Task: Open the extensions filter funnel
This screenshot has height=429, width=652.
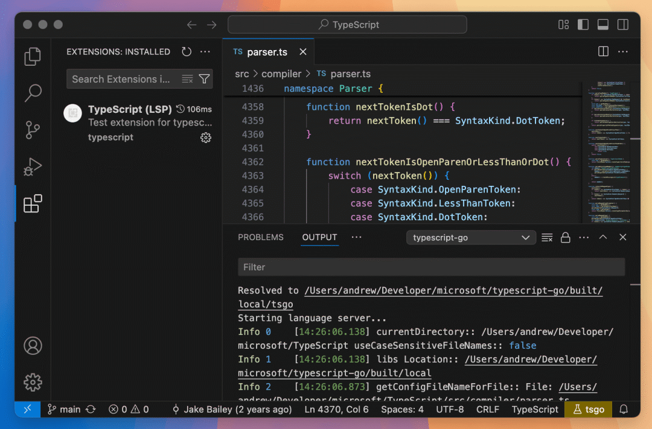Action: (204, 79)
